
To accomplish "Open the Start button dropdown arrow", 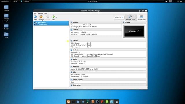I will 57,18.
